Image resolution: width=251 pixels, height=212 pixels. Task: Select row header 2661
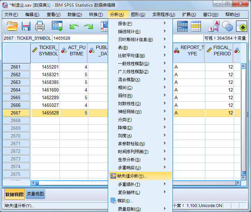click(16, 67)
